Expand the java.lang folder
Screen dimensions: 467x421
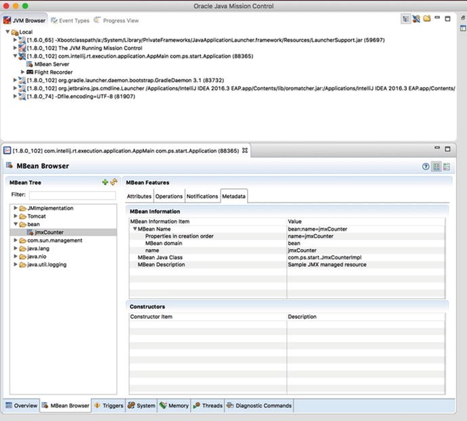tap(15, 248)
